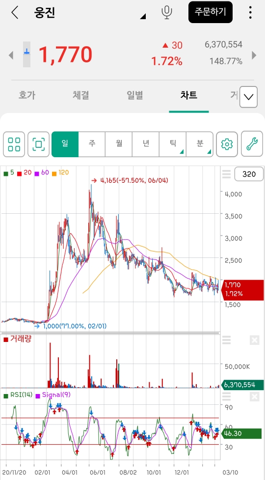Tap the 148.77% volume ratio
The width and height of the screenshot is (265, 480).
[x=226, y=61]
